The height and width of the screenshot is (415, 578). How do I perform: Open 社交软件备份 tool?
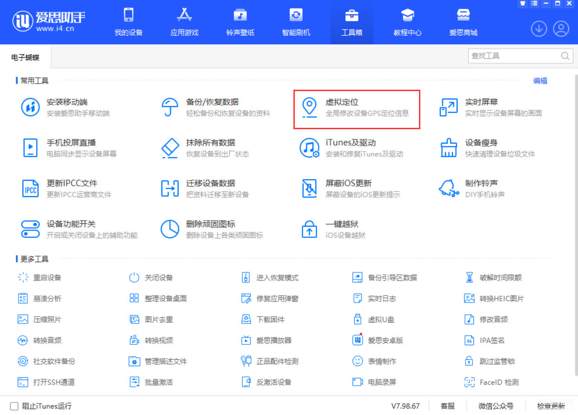tap(47, 361)
